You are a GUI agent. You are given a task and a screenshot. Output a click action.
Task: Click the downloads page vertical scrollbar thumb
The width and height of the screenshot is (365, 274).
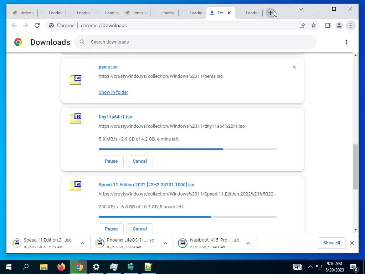pyautogui.click(x=355, y=167)
